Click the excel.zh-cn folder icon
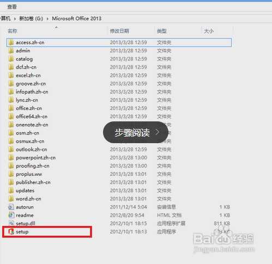This screenshot has height=264, width=272. (11, 75)
